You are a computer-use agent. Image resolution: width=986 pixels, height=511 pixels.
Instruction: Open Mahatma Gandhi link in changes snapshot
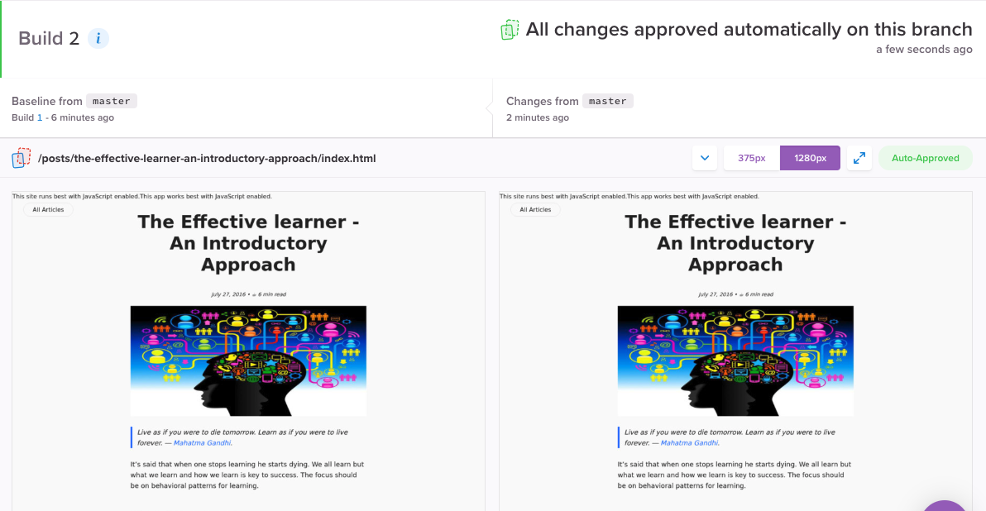[x=689, y=443]
